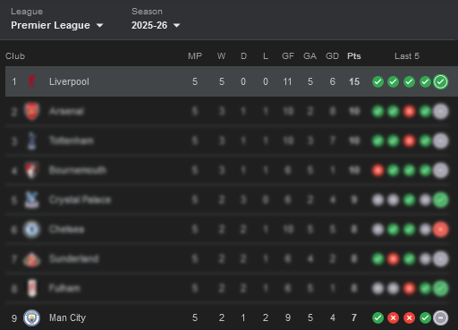Click the Man City club crest
Viewport: 458px width, 330px height.
(x=31, y=317)
